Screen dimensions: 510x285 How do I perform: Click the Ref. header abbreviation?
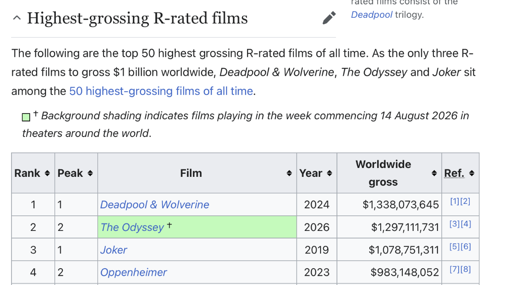(x=454, y=173)
